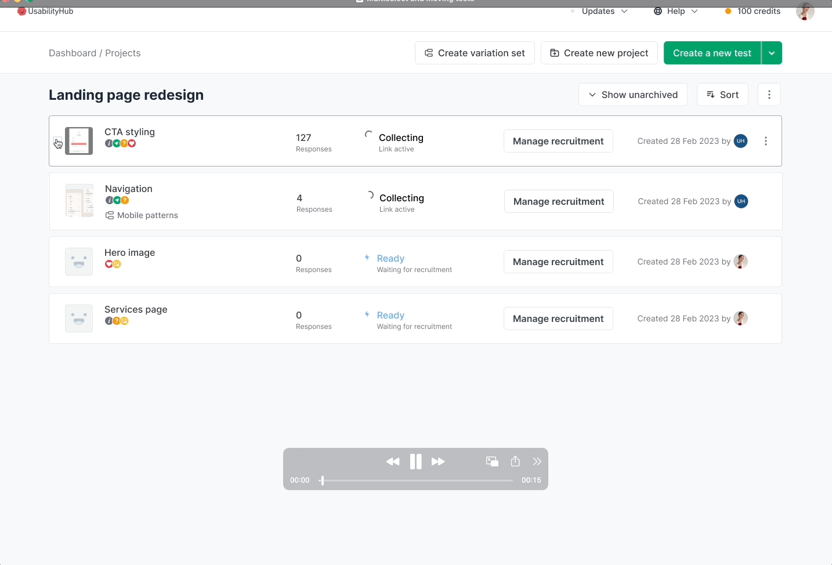Enable picture-in-picture mode in player

point(492,462)
